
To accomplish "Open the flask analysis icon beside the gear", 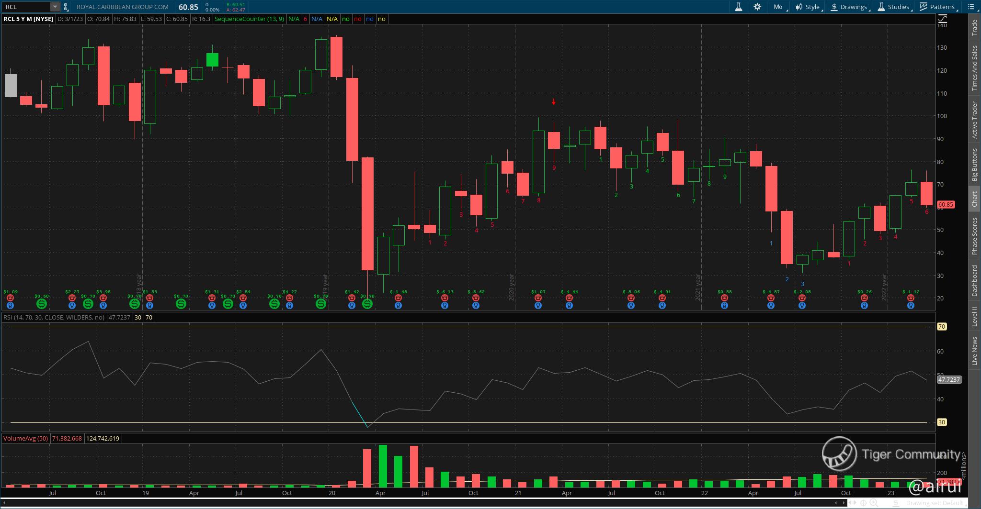I will tap(739, 7).
